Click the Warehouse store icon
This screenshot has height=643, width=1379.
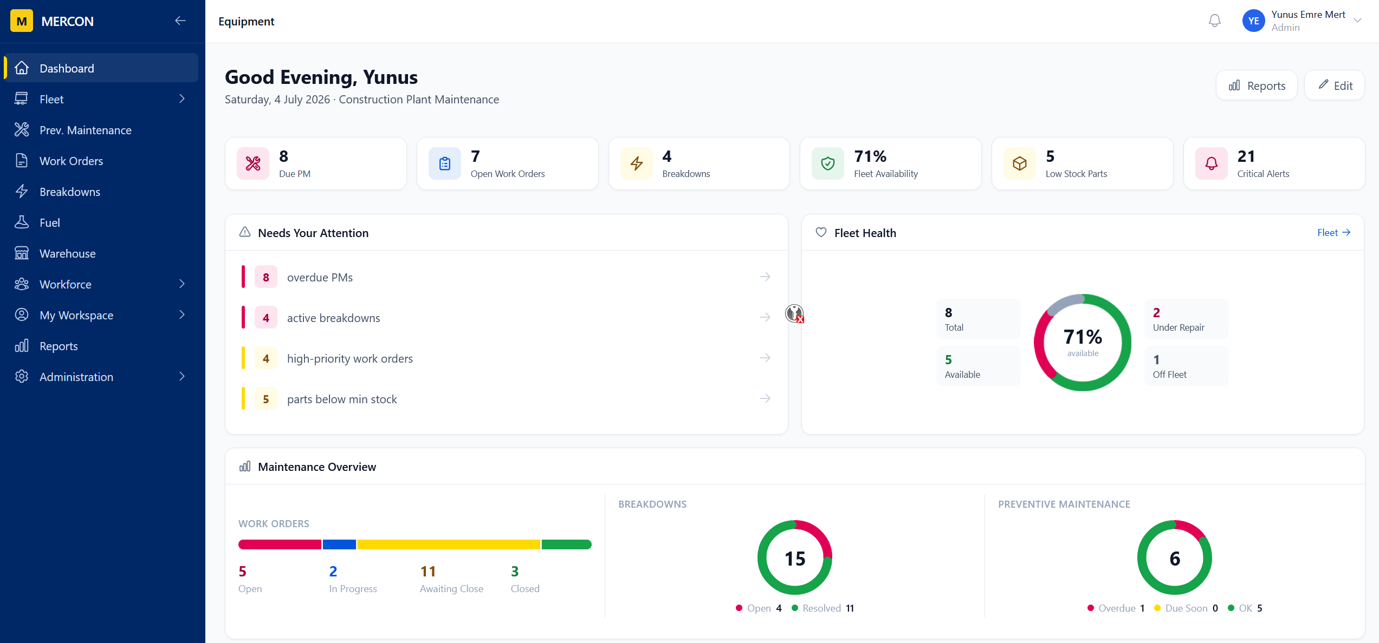(x=22, y=253)
